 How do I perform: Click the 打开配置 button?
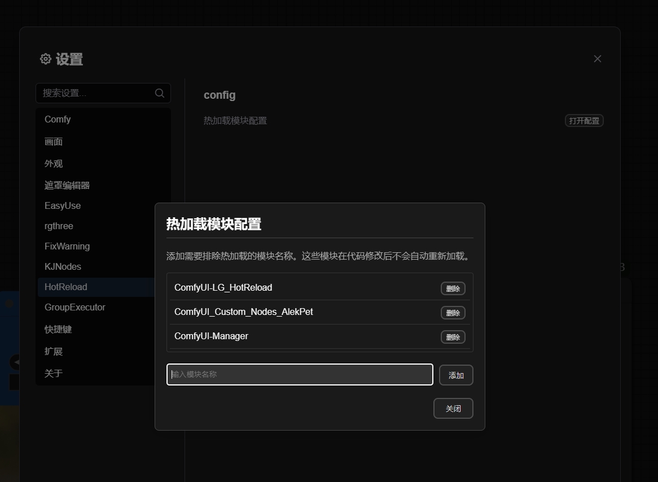pos(584,121)
